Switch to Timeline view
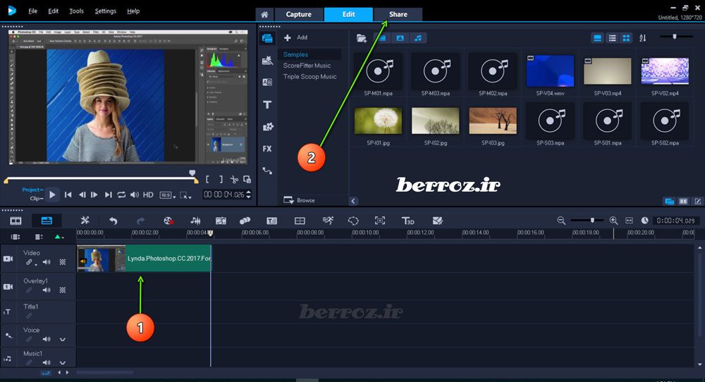The width and height of the screenshot is (705, 382). 47,221
